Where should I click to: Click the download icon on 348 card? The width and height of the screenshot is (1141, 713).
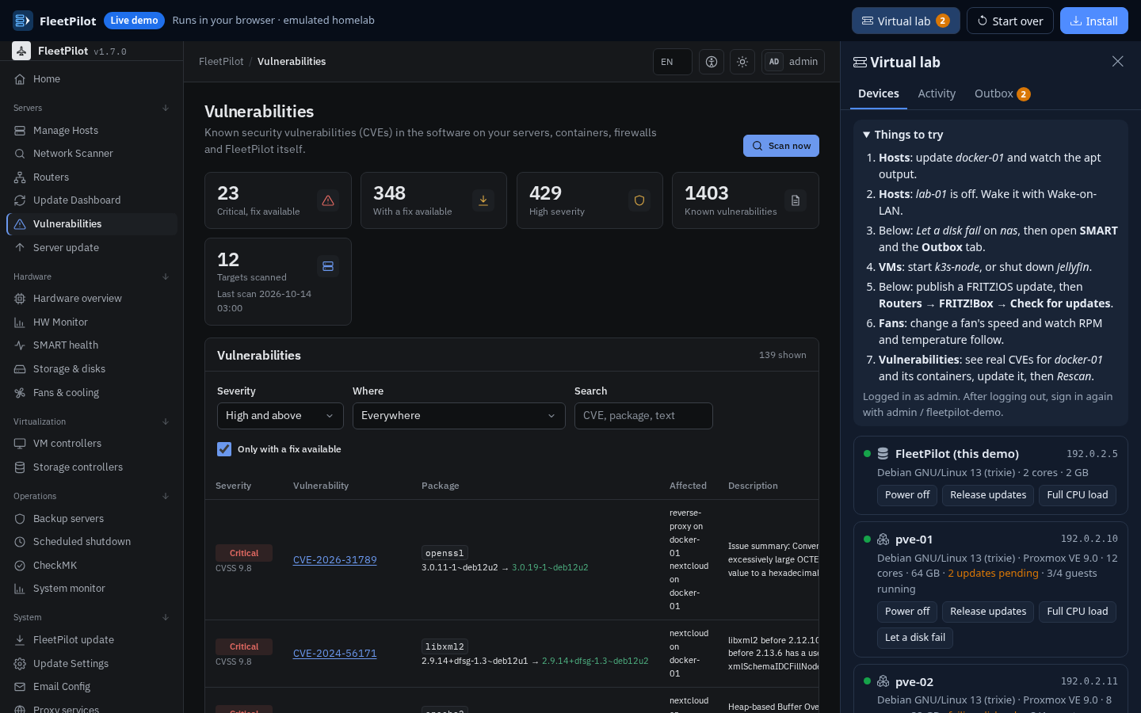coord(483,200)
